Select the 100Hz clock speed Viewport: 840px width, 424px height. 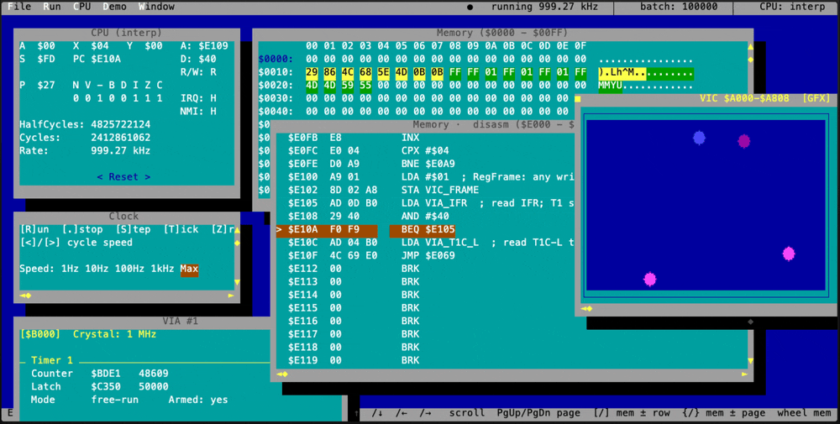129,269
